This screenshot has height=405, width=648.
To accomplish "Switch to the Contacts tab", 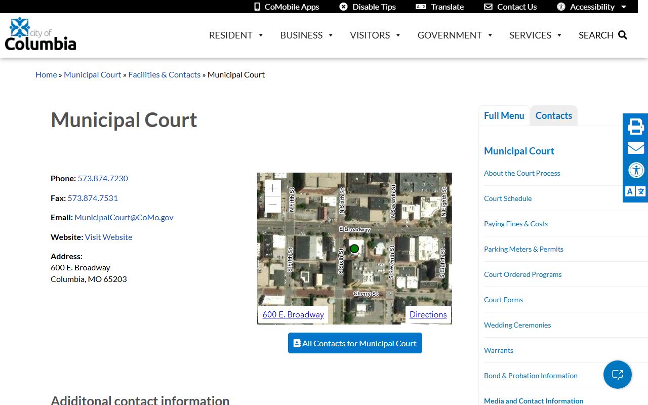I will (554, 115).
